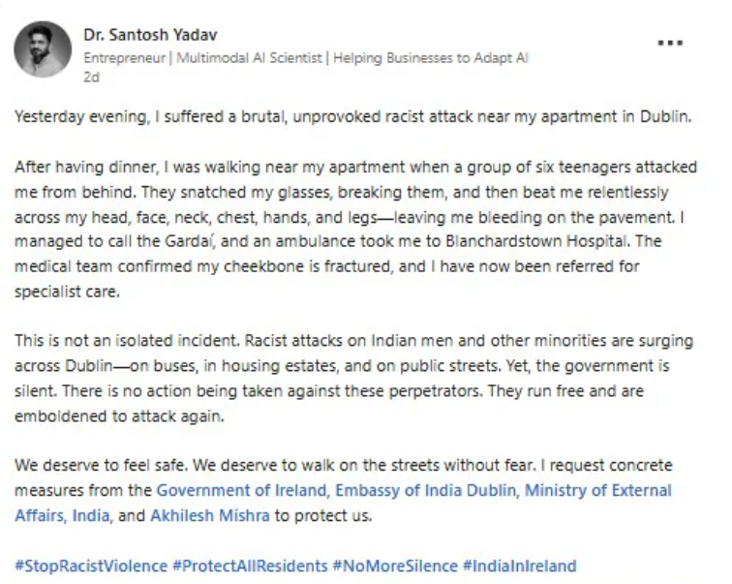Click the 2d post timestamp
Viewport: 732px width, 584px height.
tap(91, 77)
